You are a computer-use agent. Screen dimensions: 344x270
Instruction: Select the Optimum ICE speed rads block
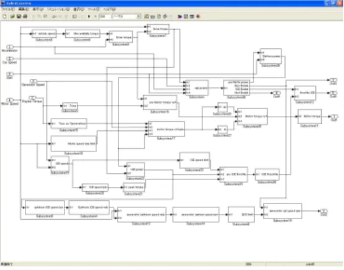click(x=89, y=207)
